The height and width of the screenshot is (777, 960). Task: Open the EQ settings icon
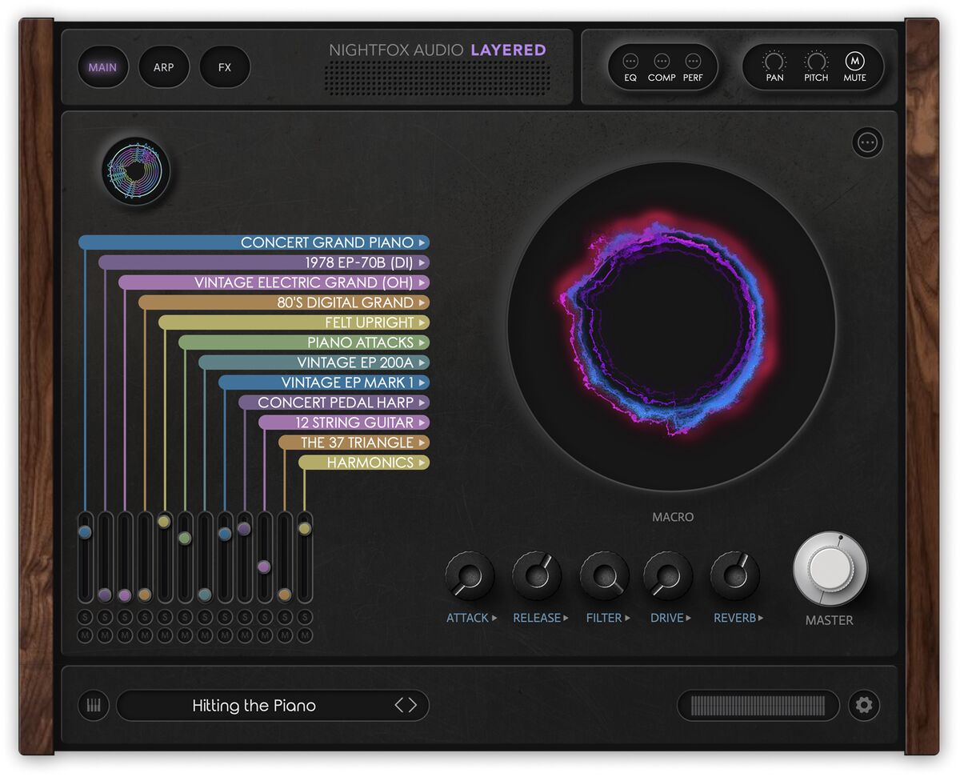(x=630, y=61)
